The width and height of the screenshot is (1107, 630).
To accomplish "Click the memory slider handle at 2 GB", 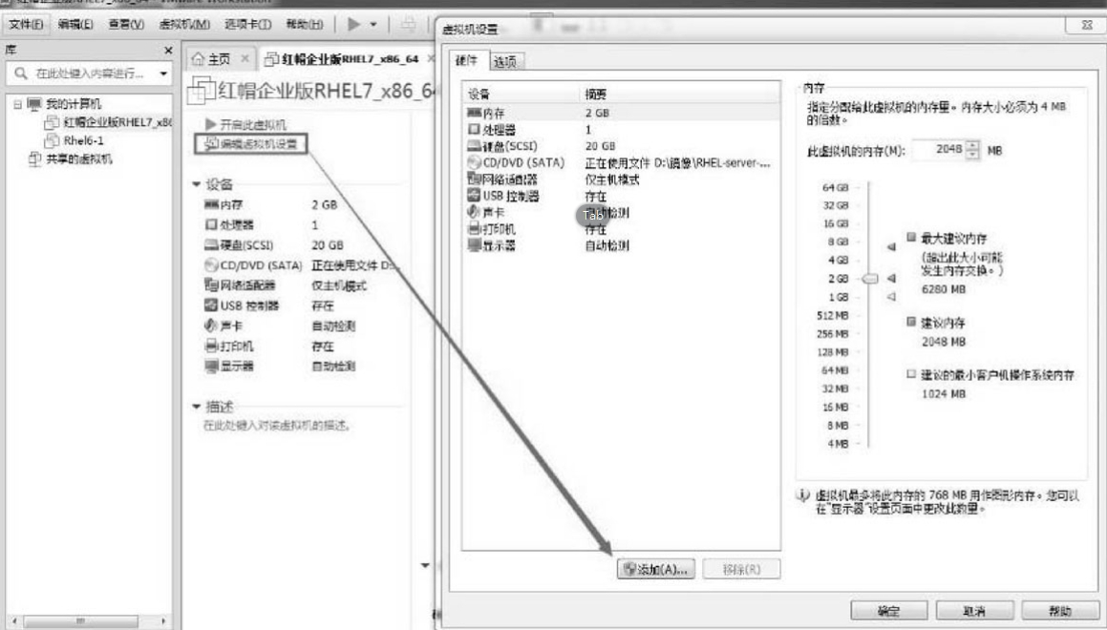I will [869, 279].
